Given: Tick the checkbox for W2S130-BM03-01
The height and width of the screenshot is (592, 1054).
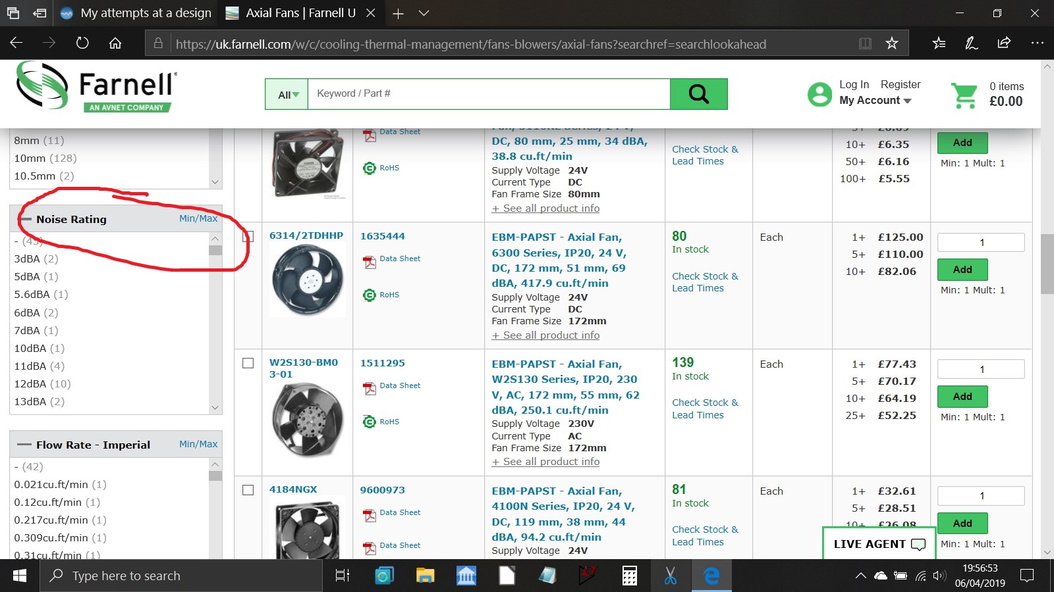Looking at the screenshot, I should point(248,363).
